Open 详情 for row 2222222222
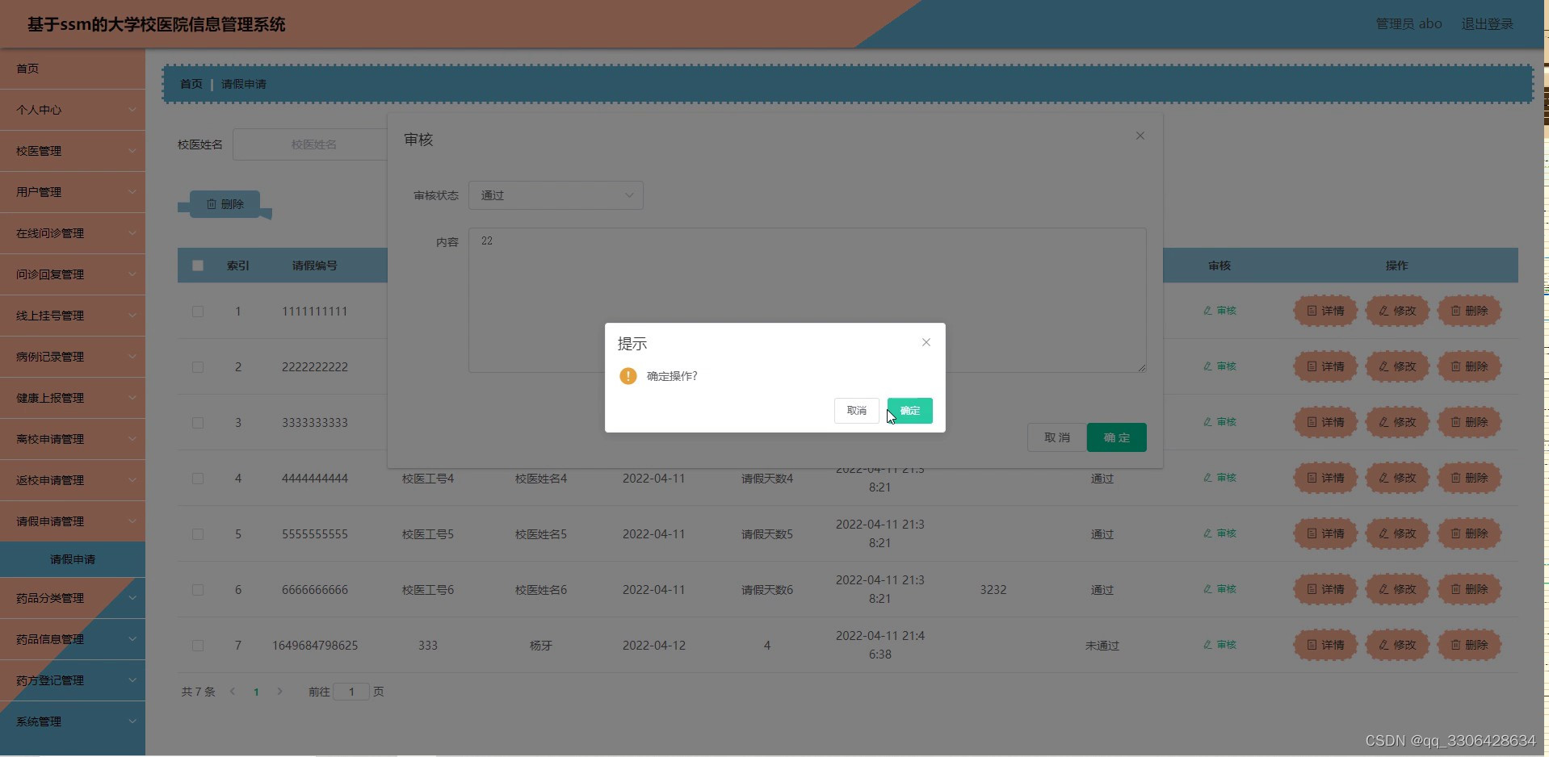 pos(1325,366)
